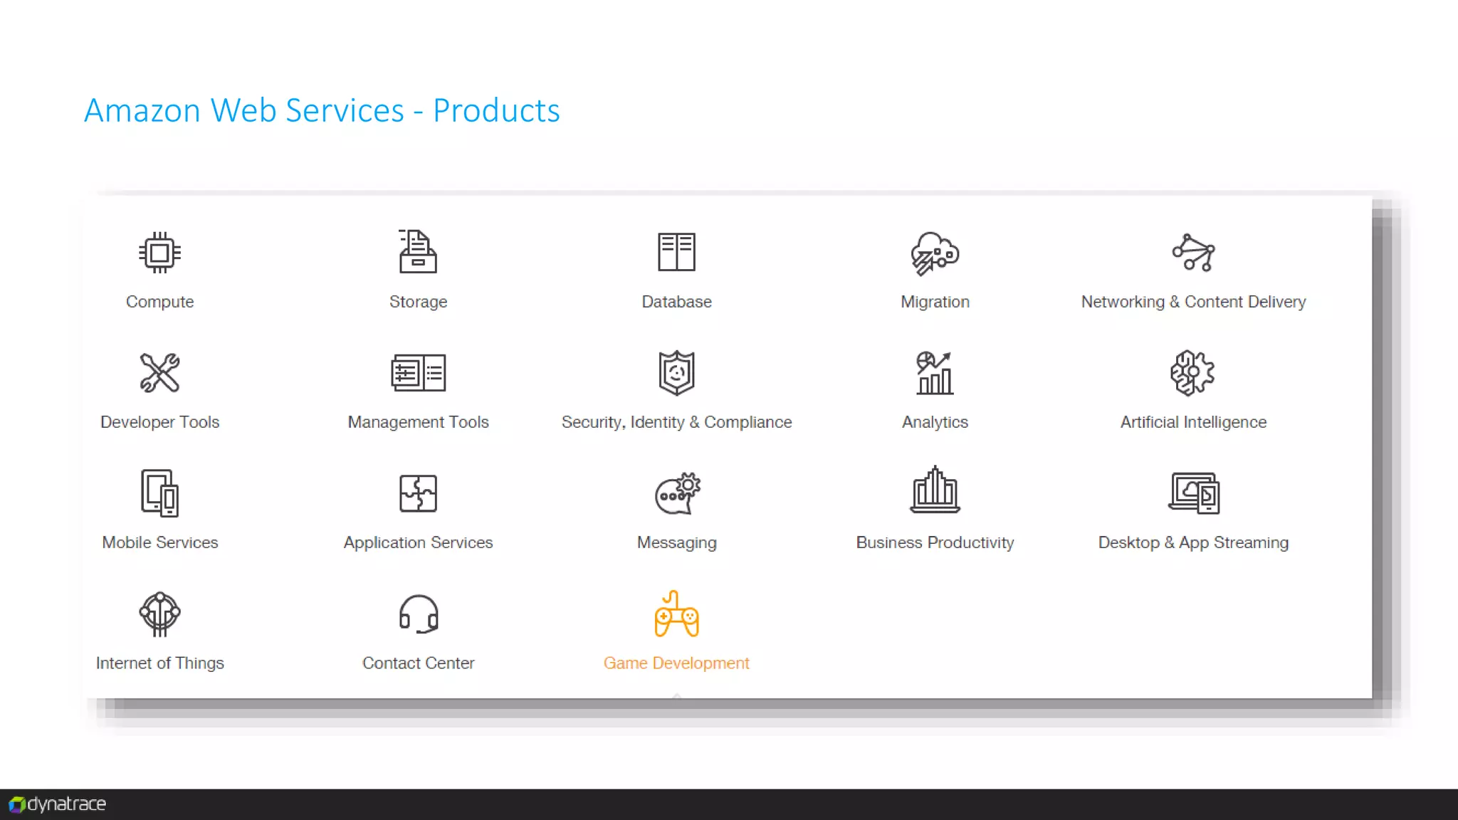Open the Storage file-box icon

pos(418,252)
